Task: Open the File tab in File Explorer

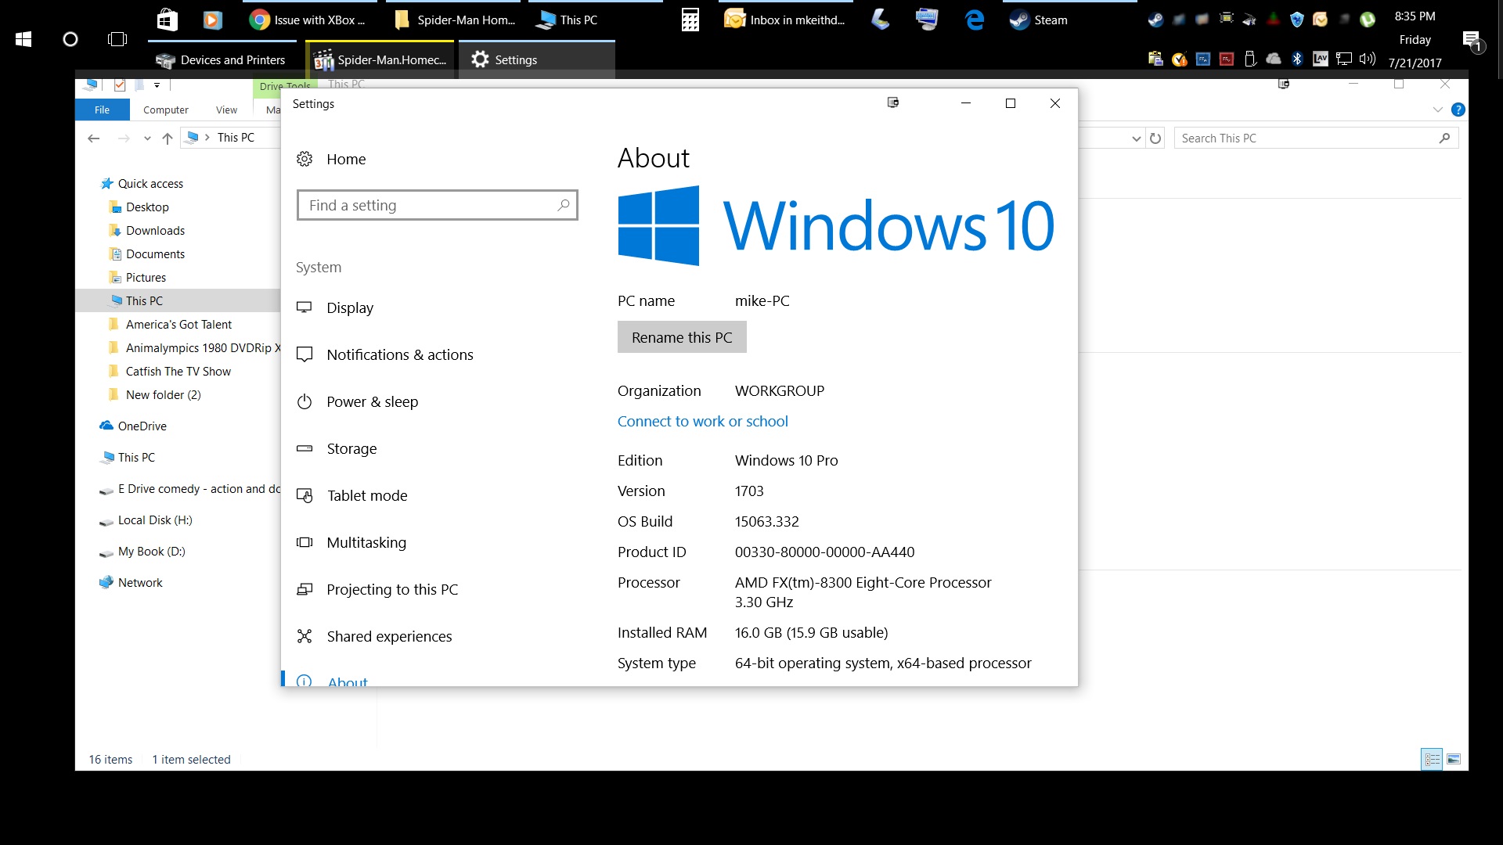Action: pos(102,110)
